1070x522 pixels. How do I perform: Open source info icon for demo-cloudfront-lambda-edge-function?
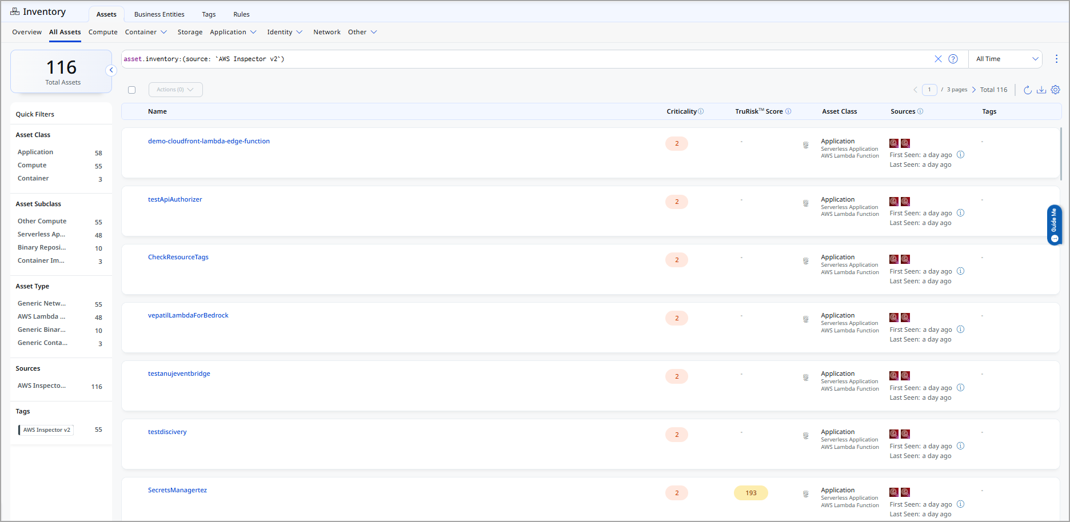tap(960, 155)
